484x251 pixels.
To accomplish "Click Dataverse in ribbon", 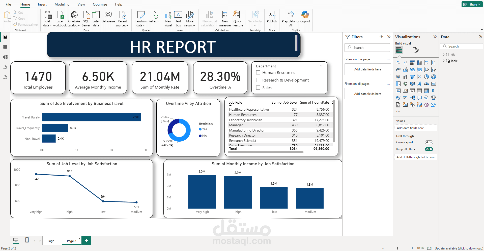I will coord(108,17).
